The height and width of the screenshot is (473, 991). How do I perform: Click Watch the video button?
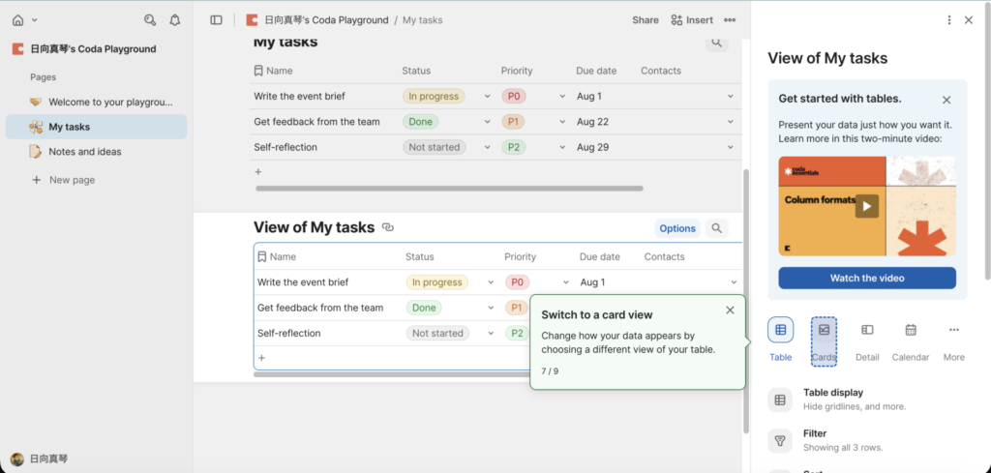pyautogui.click(x=866, y=279)
